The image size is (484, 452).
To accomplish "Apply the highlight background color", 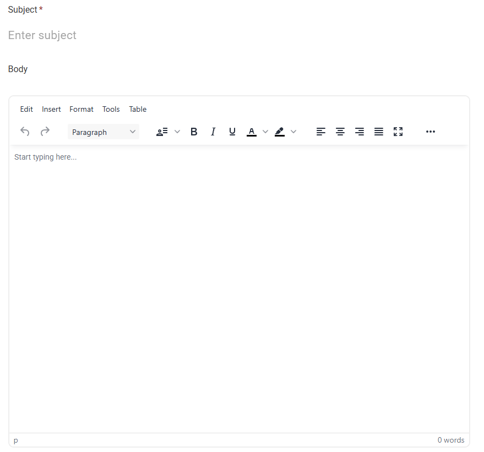I will point(280,132).
